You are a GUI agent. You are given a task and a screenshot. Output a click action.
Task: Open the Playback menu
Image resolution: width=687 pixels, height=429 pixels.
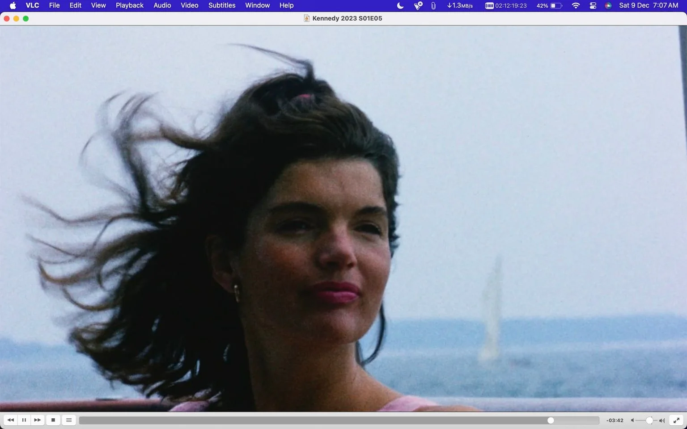[130, 5]
